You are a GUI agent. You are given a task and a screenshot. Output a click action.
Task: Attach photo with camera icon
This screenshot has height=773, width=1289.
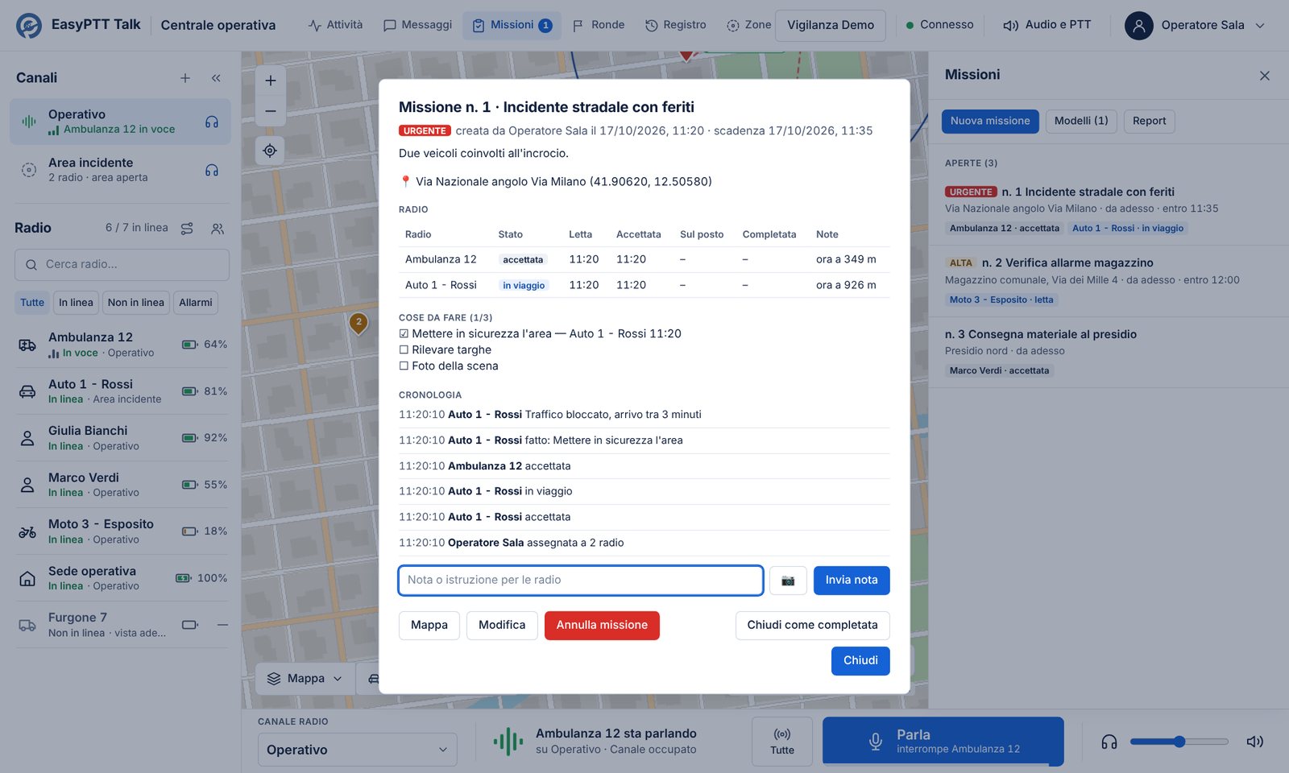788,581
